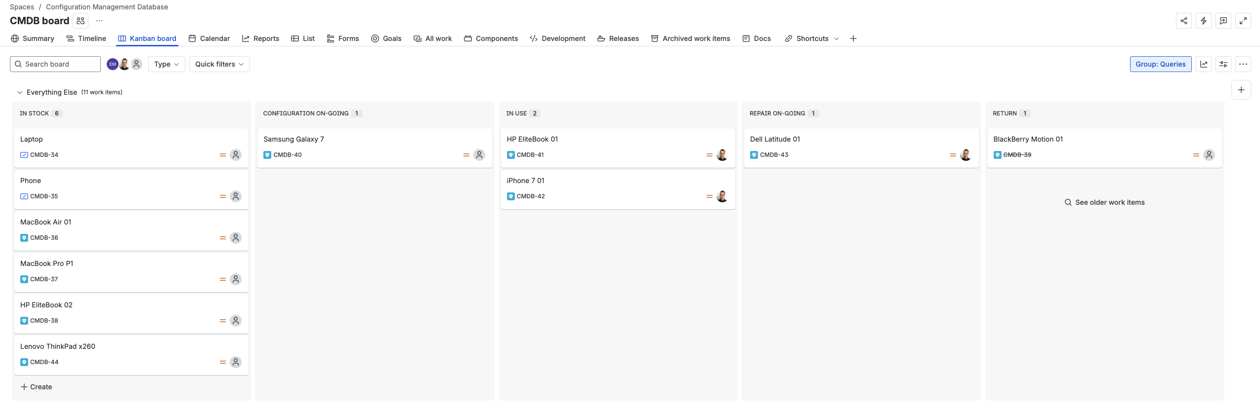Toggle the unassigned avatar filter
The image size is (1260, 412).
137,64
